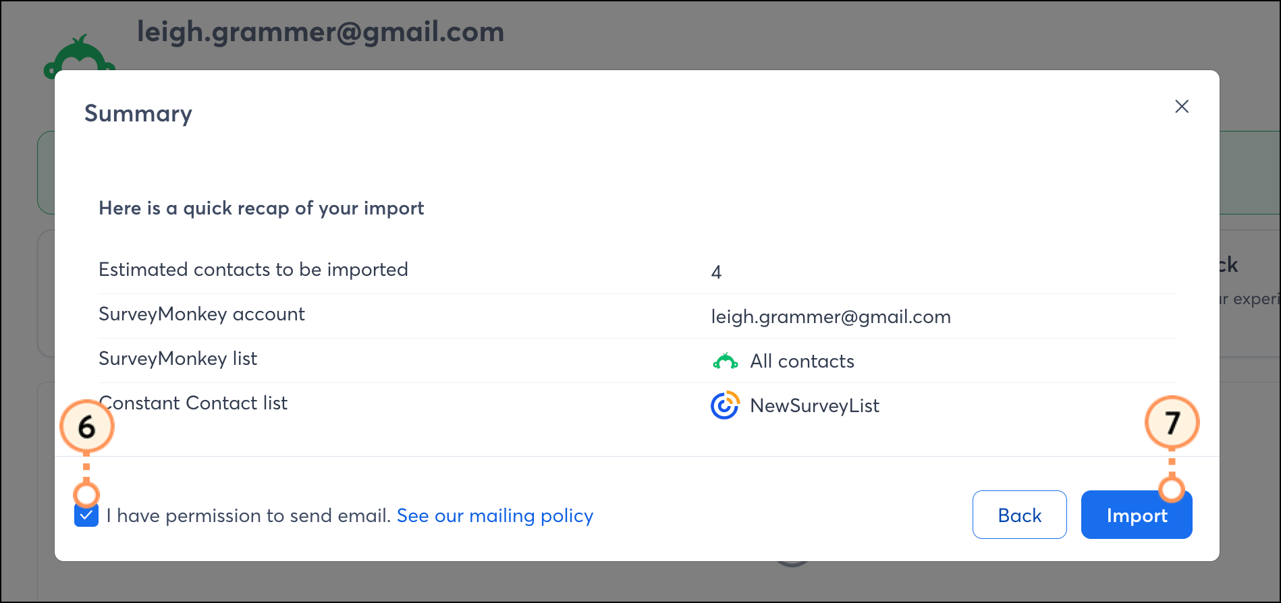
Task: Click the orange step 6 callout badge
Action: tap(86, 426)
